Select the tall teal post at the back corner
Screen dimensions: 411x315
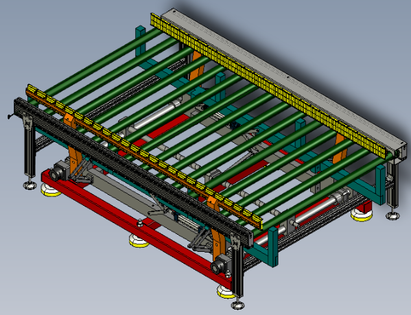click(141, 42)
